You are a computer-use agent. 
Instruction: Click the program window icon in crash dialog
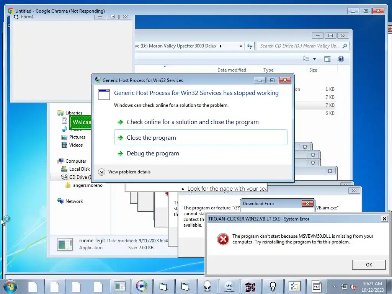(104, 95)
